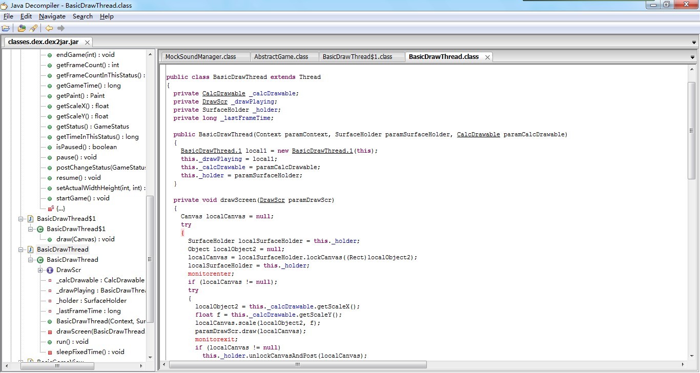Select getTimeInThisStatus() : long method
Screen dimensions: 700x373
[x=97, y=137]
